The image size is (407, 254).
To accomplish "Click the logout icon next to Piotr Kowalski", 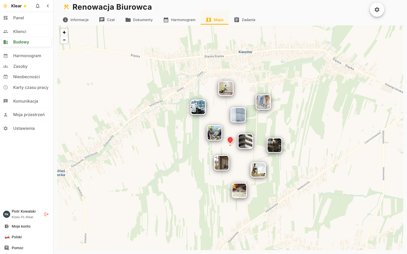I will click(x=46, y=214).
